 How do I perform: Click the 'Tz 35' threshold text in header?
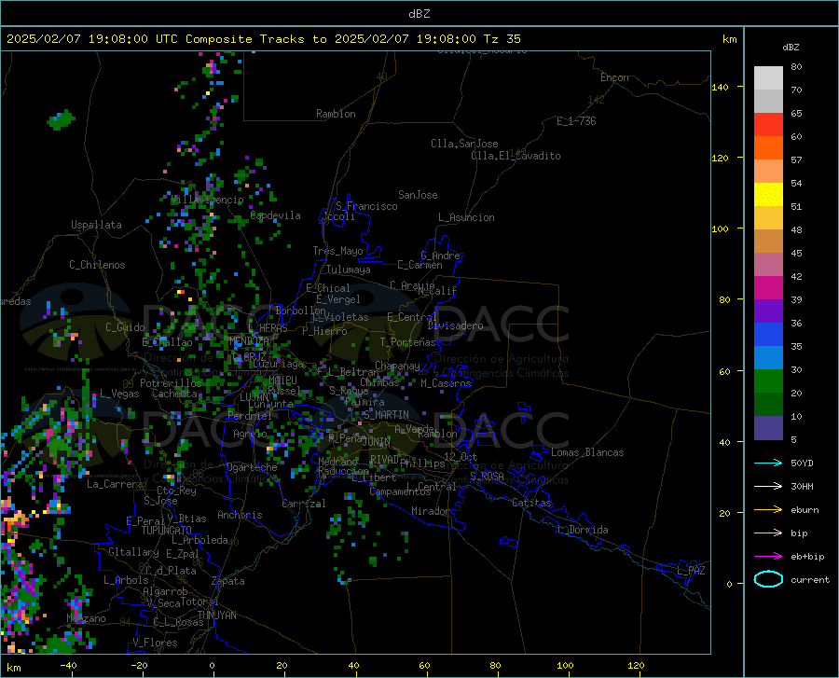[502, 39]
